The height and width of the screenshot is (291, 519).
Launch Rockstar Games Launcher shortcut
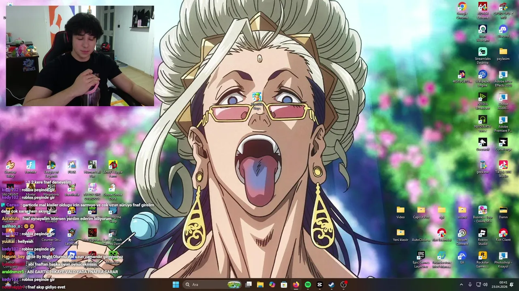pyautogui.click(x=483, y=260)
